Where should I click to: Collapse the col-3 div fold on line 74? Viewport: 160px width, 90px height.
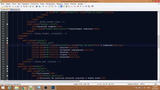click(x=7, y=71)
